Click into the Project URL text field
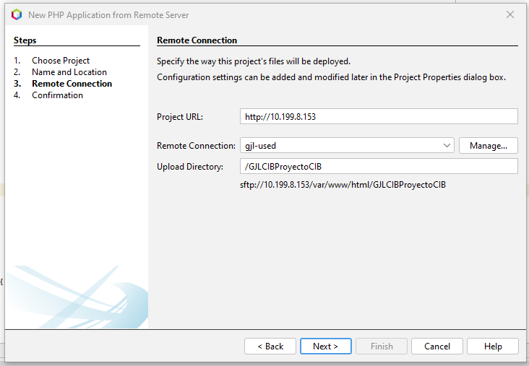The image size is (529, 366). tap(379, 116)
